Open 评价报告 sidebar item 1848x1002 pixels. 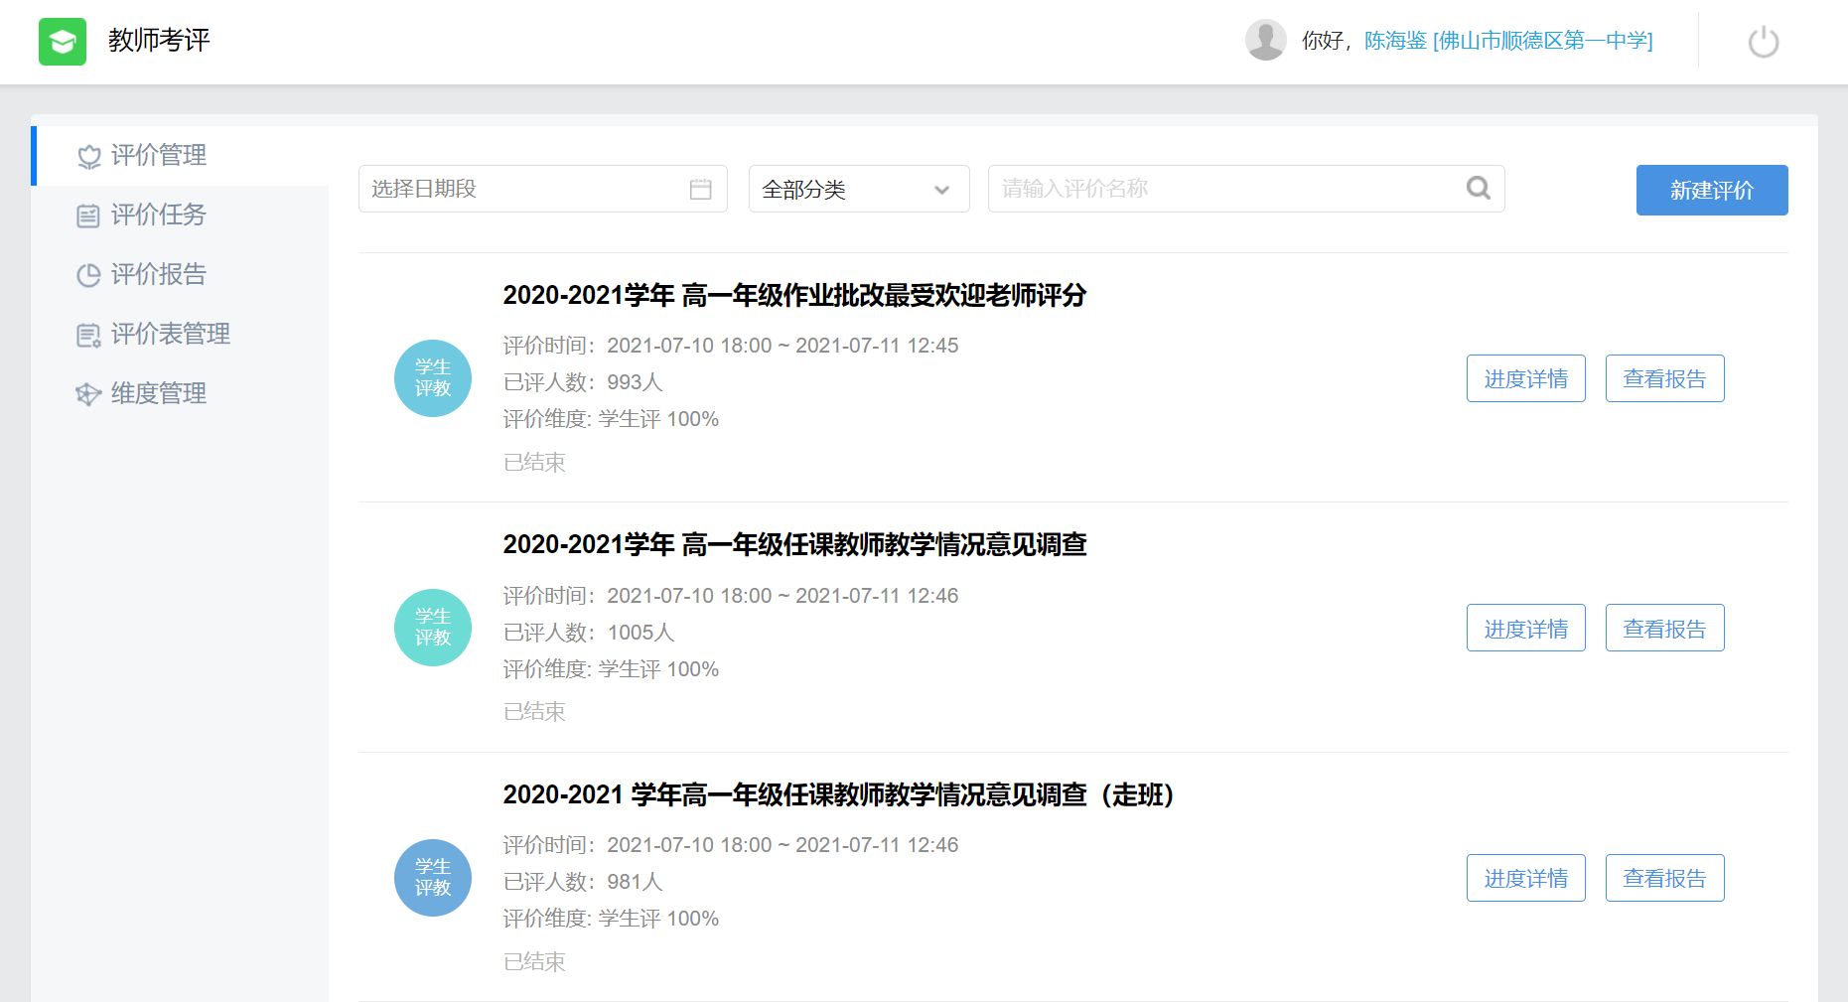pyautogui.click(x=159, y=274)
